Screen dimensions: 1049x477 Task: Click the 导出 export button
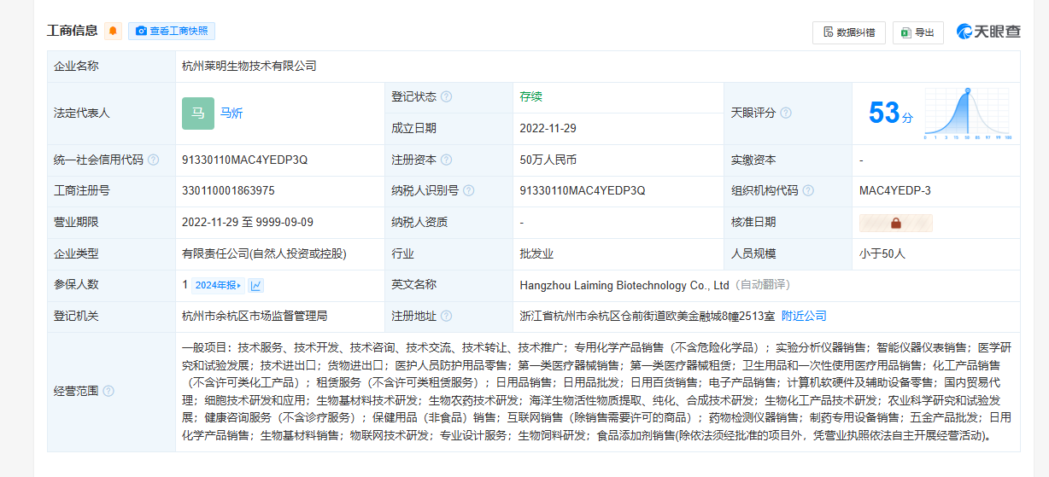[918, 32]
